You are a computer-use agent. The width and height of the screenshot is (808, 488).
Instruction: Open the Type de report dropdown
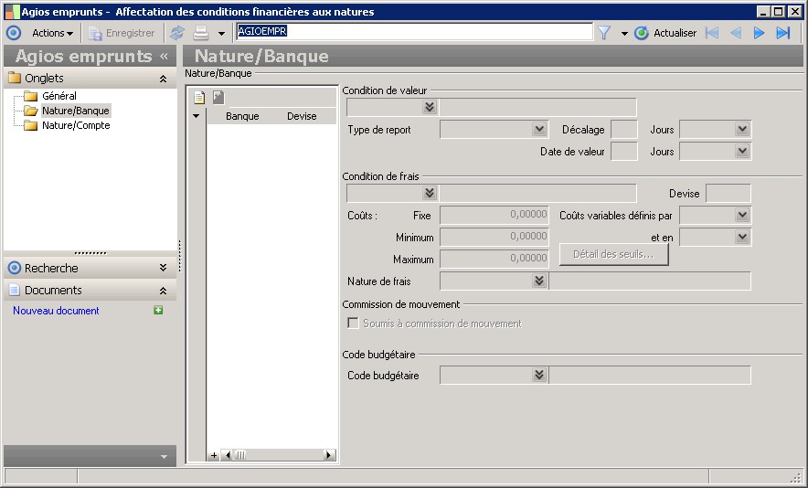point(539,130)
